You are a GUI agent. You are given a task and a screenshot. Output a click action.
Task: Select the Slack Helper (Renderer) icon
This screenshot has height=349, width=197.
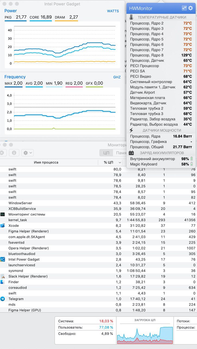coord(3,276)
